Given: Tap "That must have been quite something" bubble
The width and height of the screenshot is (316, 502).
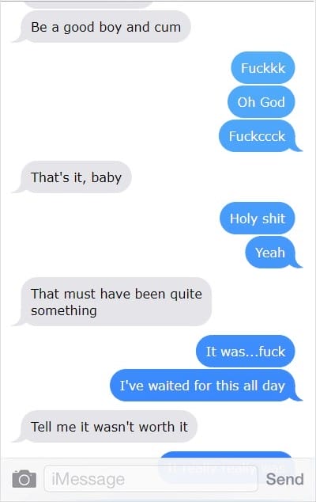Looking at the screenshot, I should (x=112, y=302).
